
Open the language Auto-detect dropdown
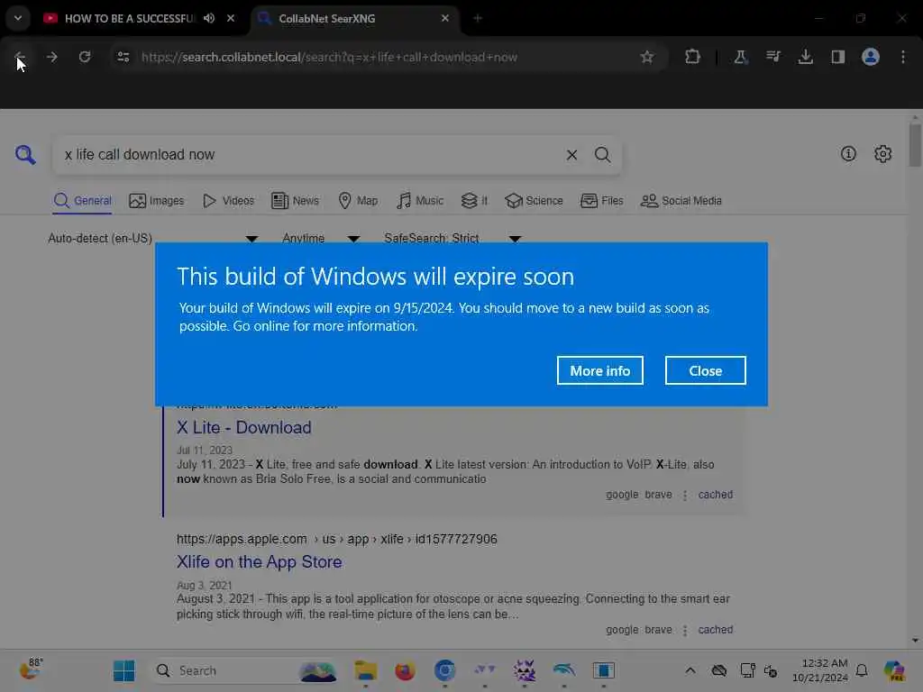(x=153, y=238)
